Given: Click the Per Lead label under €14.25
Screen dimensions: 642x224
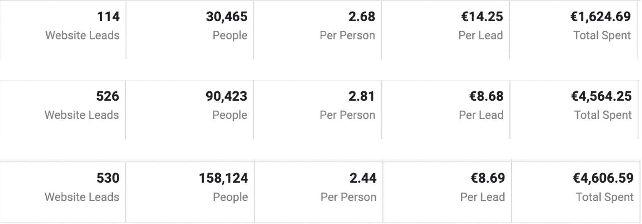Looking at the screenshot, I should (x=481, y=35).
